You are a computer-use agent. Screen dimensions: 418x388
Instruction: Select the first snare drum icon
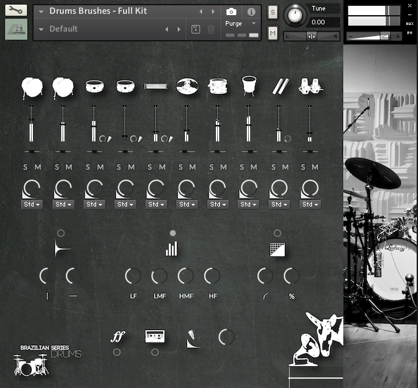94,87
